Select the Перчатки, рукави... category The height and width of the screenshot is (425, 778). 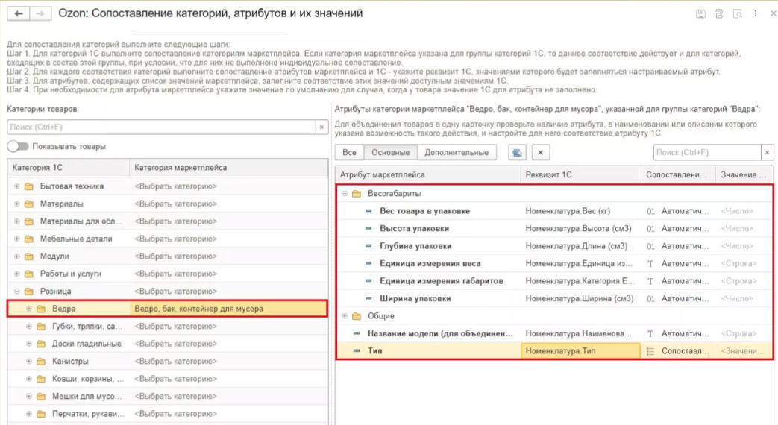tap(88, 414)
